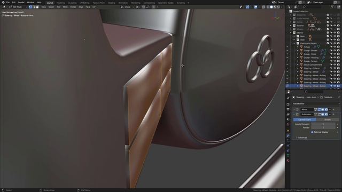Open Global transform orientation dropdown
The image size is (342, 192).
127,7
